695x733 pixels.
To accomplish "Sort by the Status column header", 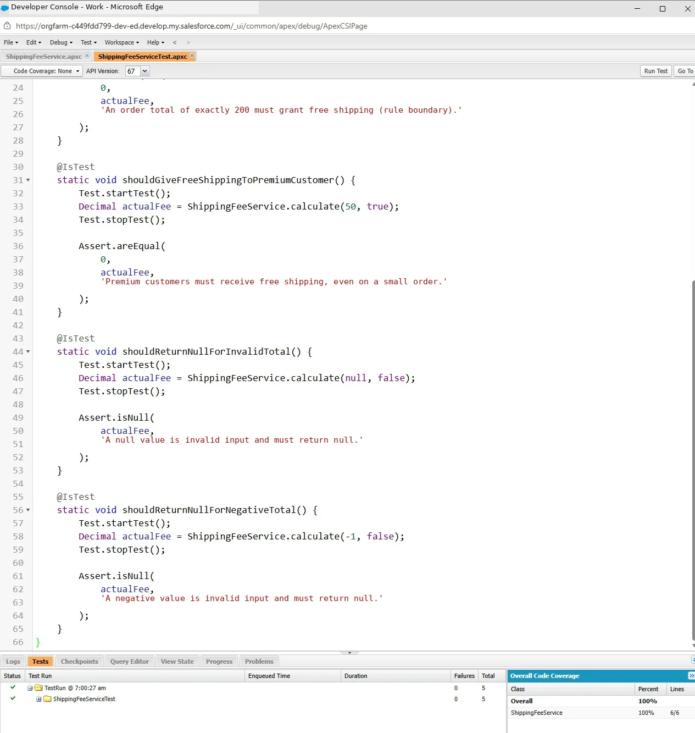I will 12,676.
